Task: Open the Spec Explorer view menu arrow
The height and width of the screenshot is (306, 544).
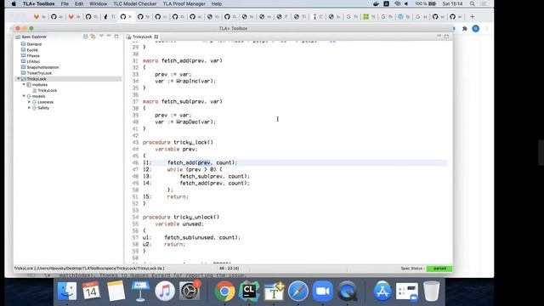Action: tap(101, 36)
